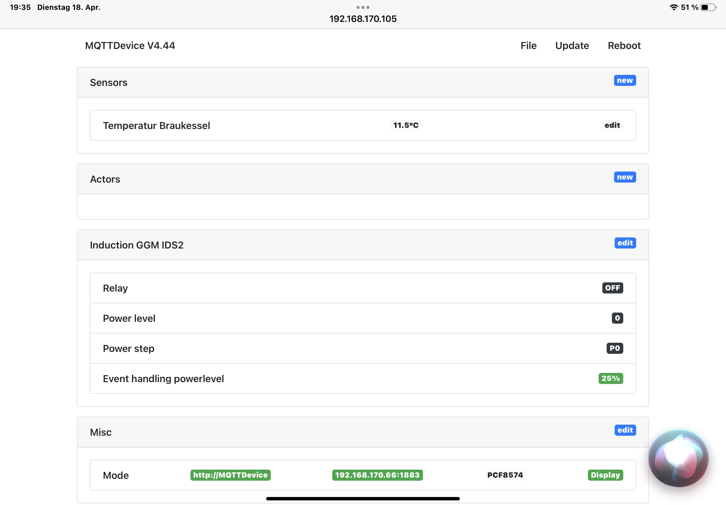Tap the battery status icon

708,7
